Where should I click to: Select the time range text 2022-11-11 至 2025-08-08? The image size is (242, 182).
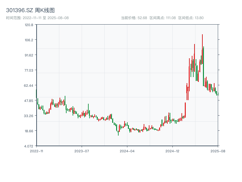[x=46, y=18]
